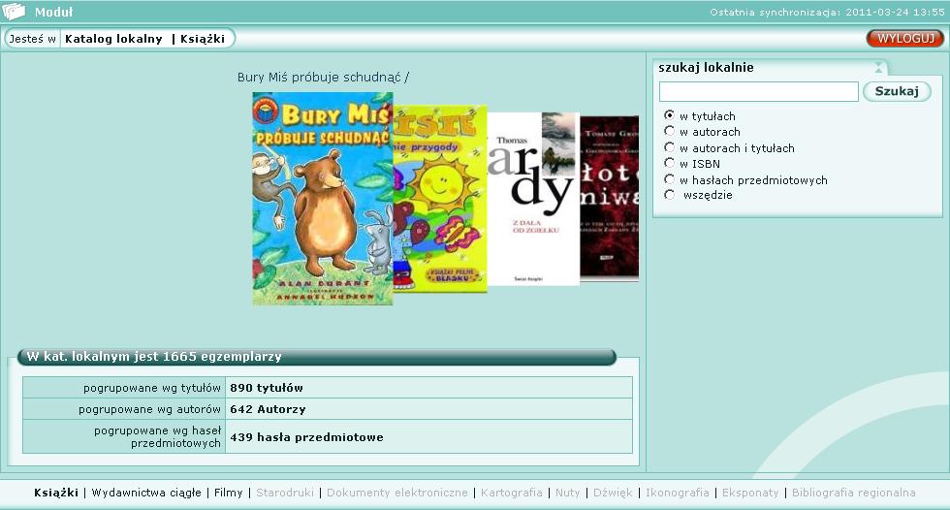The image size is (950, 510).
Task: Click the 'Jesteś w' breadcrumb label
Action: coord(32,39)
